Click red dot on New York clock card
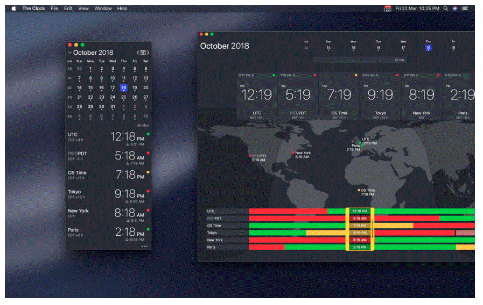Image resolution: width=483 pixels, height=305 pixels. coord(438,75)
